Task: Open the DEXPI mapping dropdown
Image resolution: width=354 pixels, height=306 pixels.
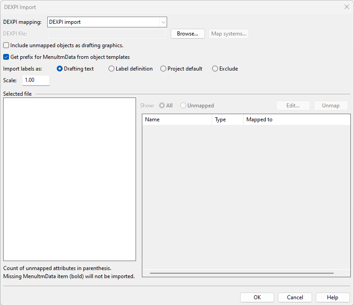Action: (x=163, y=22)
